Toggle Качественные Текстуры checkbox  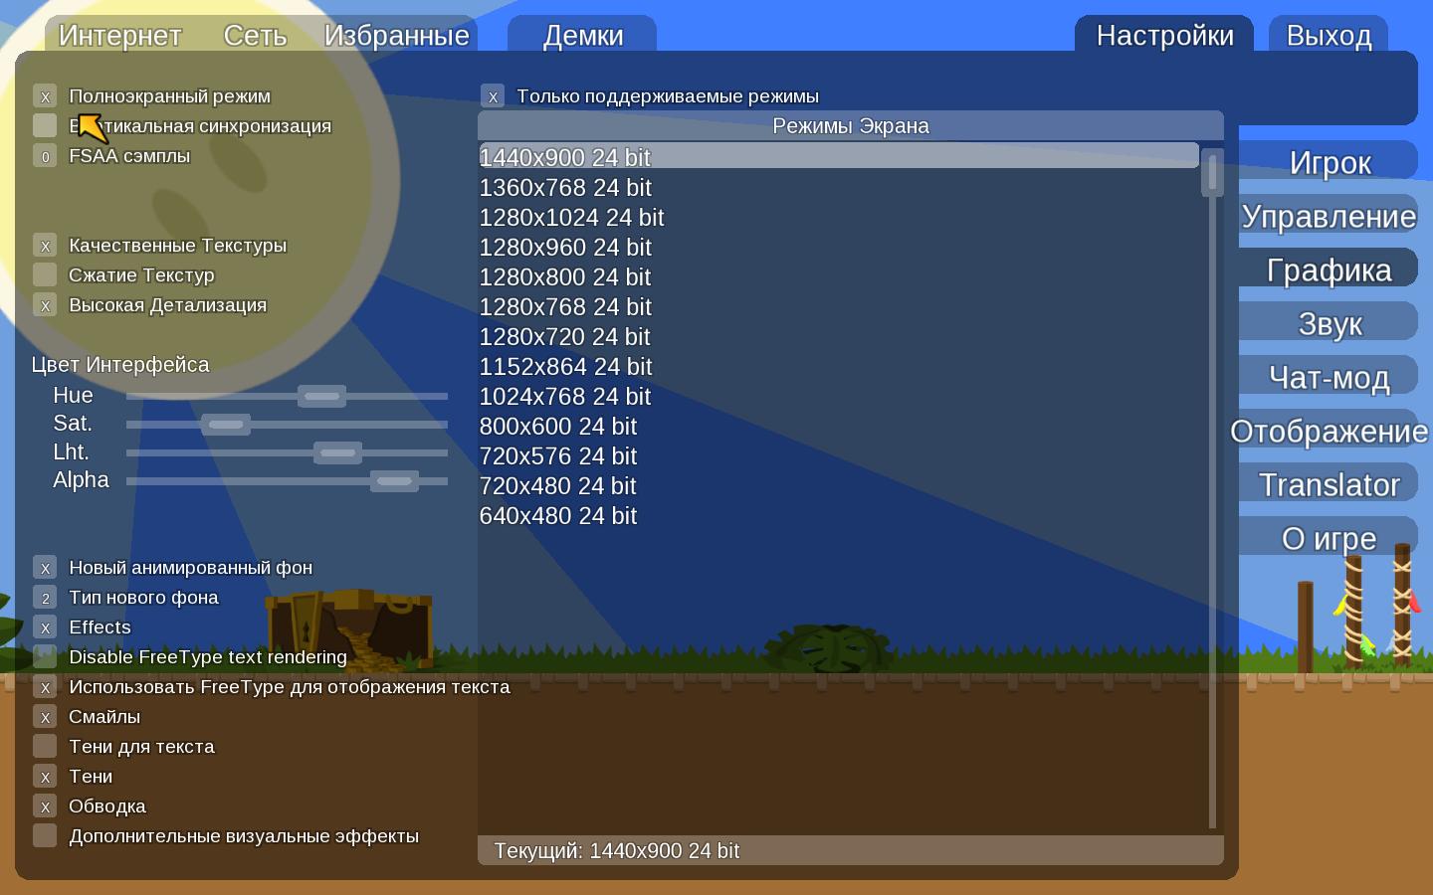45,246
